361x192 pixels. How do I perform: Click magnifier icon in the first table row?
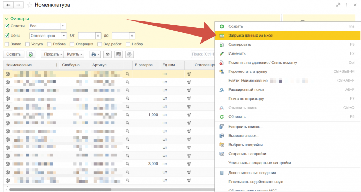point(128,74)
